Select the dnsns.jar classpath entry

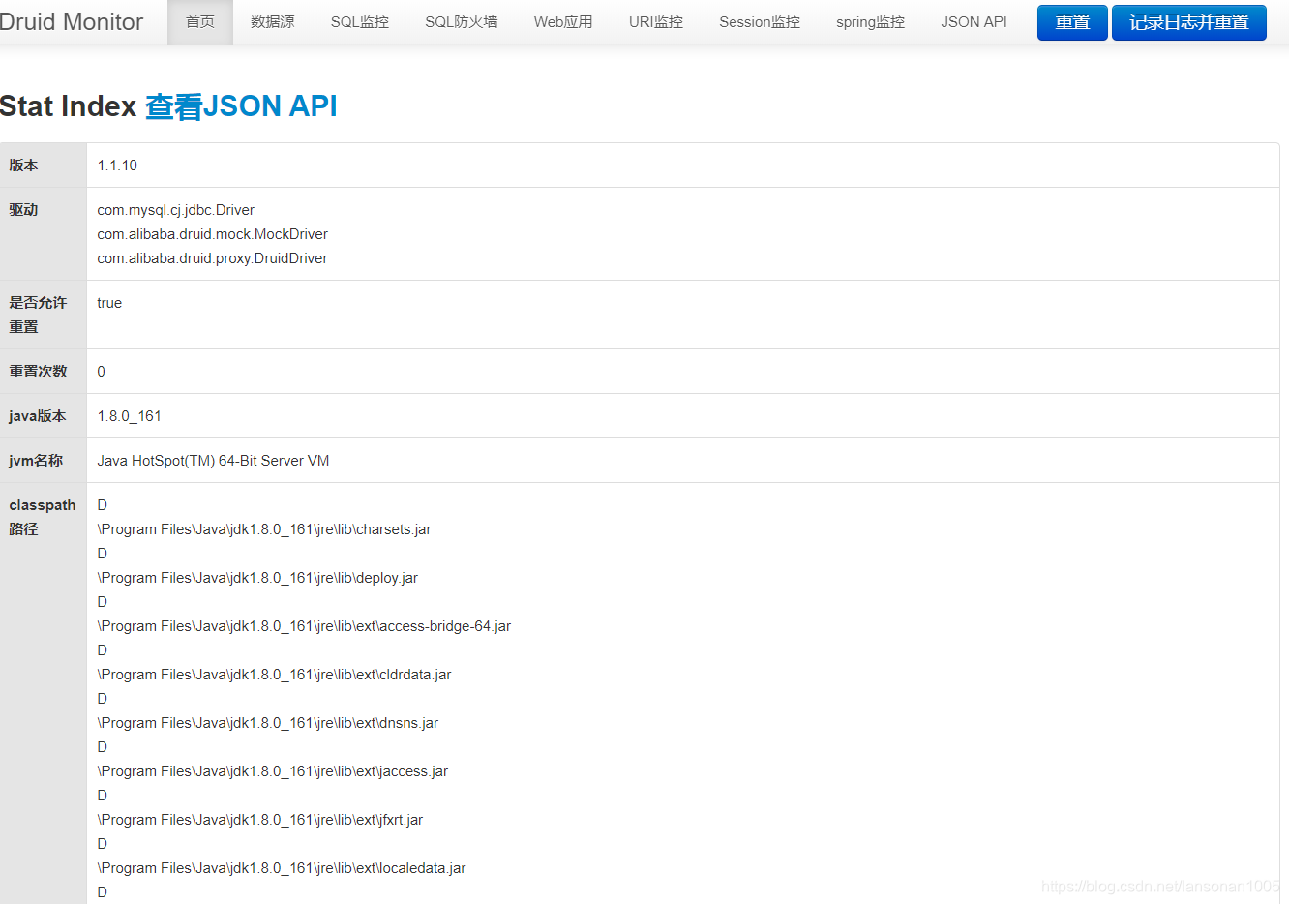coord(268,723)
